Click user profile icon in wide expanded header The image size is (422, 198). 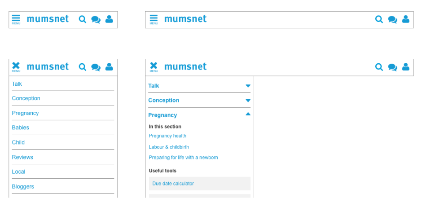pyautogui.click(x=406, y=67)
